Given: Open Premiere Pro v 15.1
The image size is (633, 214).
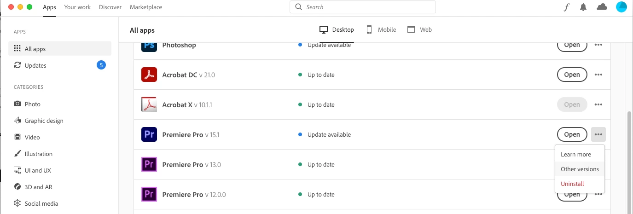Looking at the screenshot, I should [x=572, y=134].
